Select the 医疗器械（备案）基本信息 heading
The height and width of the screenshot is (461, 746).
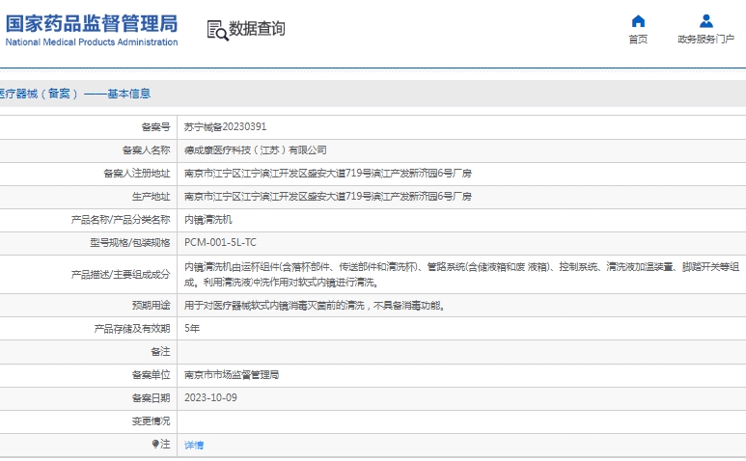75,94
